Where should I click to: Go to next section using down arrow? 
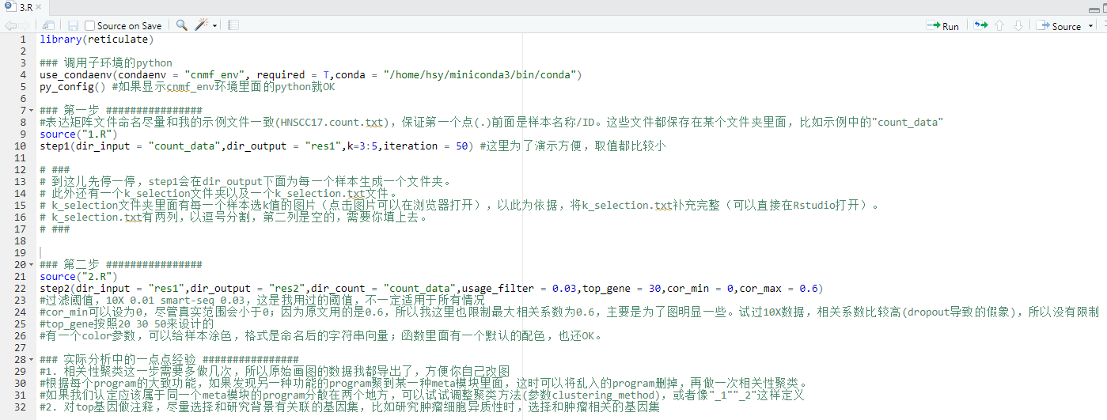[x=1018, y=25]
